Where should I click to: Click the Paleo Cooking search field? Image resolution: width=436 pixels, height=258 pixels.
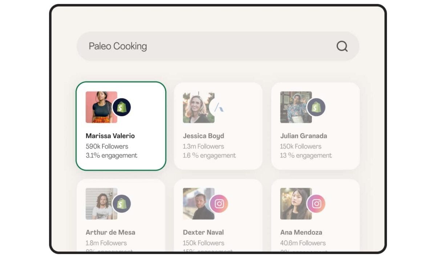(x=203, y=46)
